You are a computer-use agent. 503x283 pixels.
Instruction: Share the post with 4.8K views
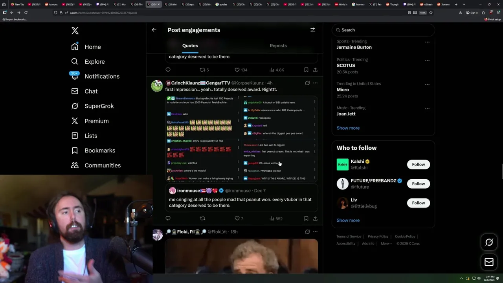coord(315,70)
